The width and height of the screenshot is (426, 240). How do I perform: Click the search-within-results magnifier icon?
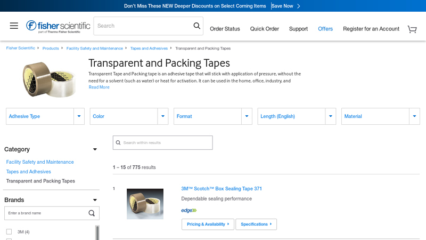point(118,142)
